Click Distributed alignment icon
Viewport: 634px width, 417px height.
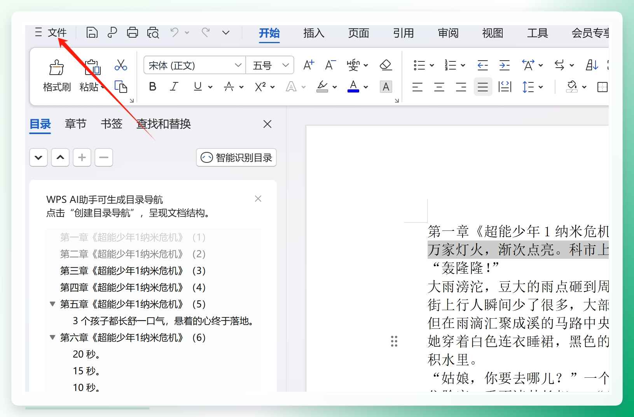pyautogui.click(x=505, y=87)
